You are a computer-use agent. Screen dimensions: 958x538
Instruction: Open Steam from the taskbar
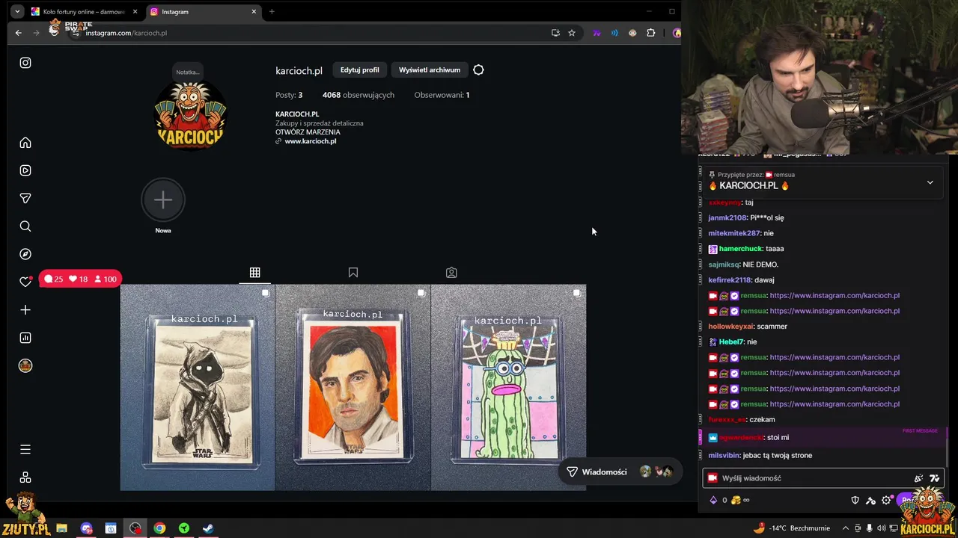(x=208, y=528)
